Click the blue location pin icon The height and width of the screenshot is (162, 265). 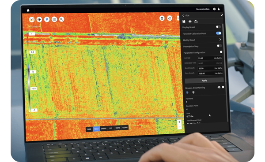(47, 19)
